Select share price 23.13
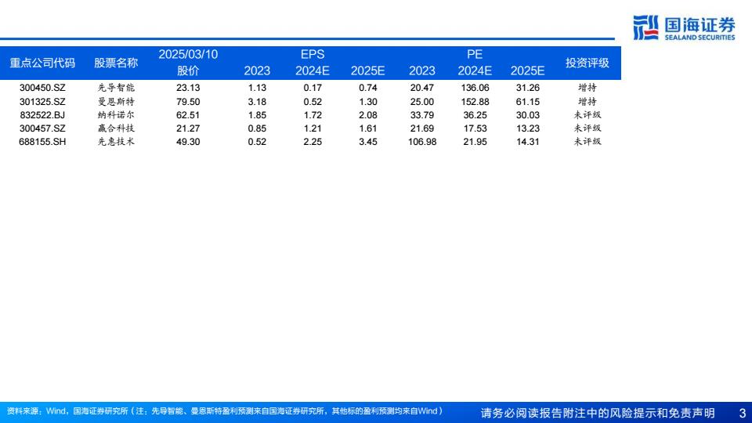Screen dimensions: 752x423 (x=188, y=88)
